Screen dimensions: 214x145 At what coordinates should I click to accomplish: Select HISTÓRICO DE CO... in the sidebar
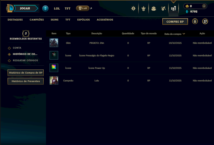25,54
